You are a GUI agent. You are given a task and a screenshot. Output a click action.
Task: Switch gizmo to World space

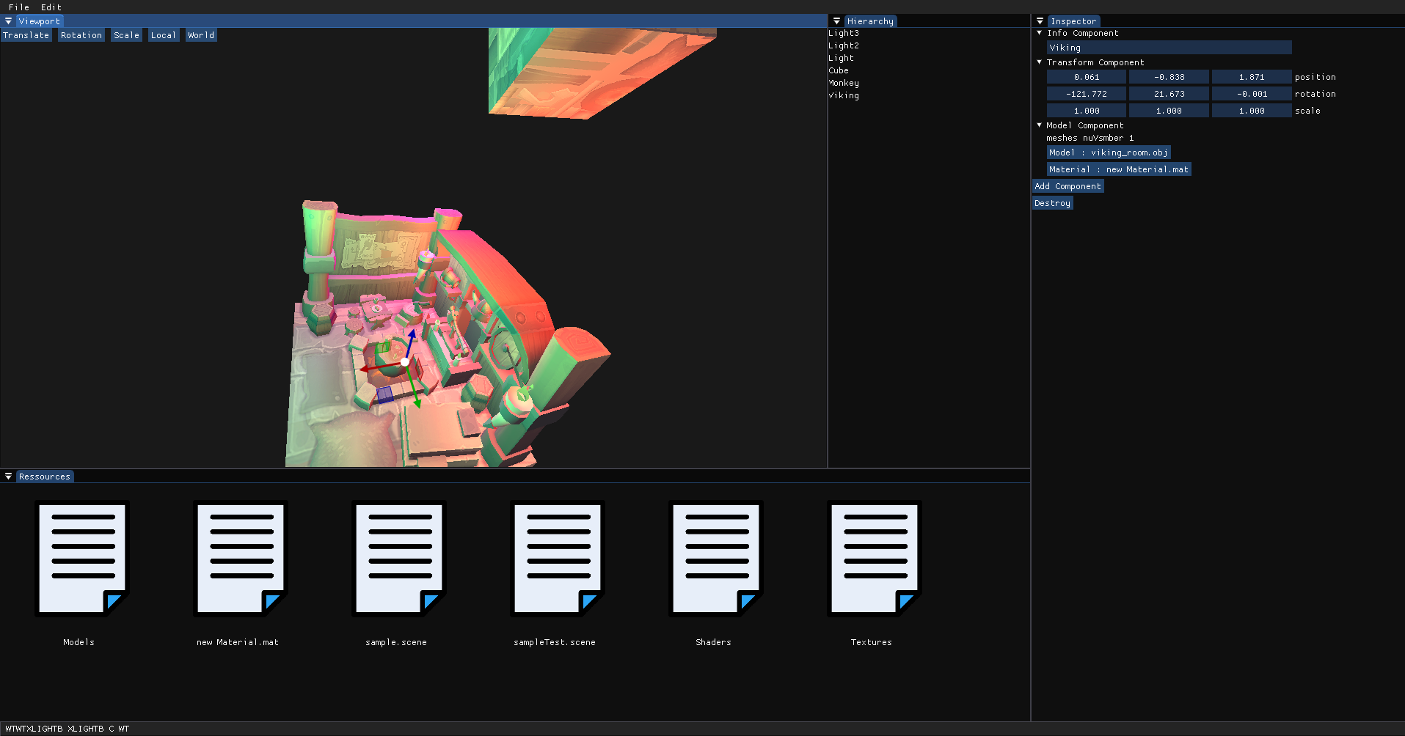click(x=200, y=35)
